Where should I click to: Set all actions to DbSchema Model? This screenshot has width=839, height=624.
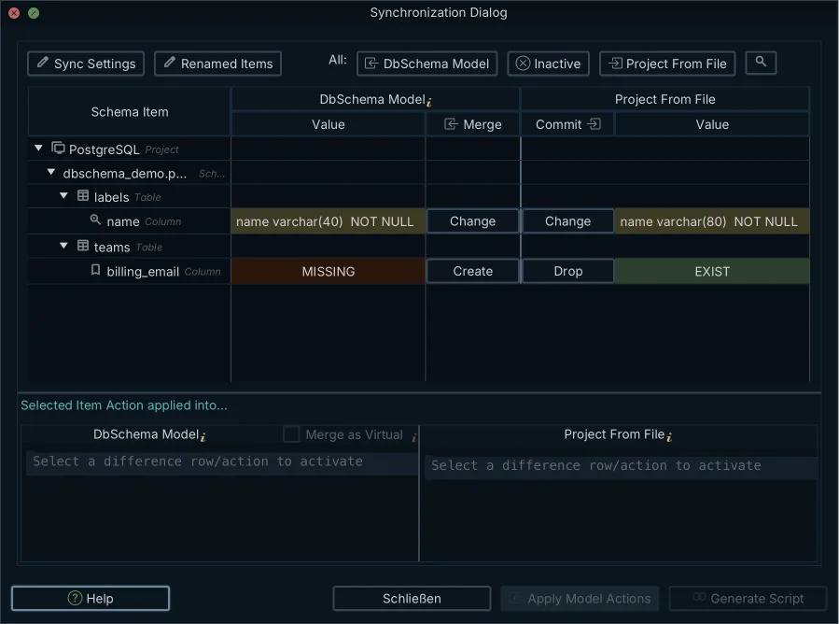[x=427, y=64]
